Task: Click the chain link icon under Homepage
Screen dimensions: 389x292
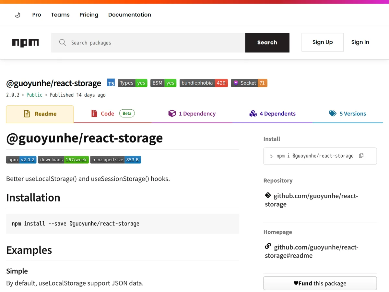Action: pyautogui.click(x=268, y=246)
